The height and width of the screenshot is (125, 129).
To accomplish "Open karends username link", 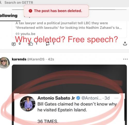I will click(19, 59).
